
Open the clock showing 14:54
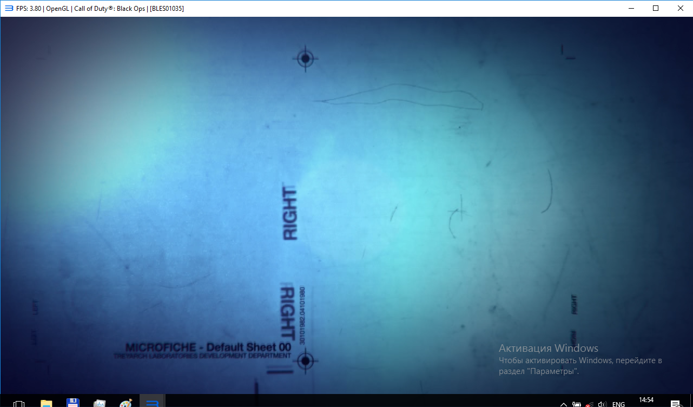point(646,401)
